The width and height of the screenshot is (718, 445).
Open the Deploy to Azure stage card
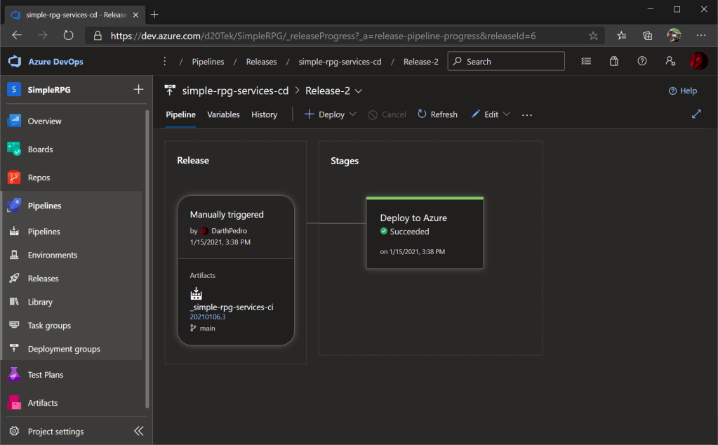(x=425, y=233)
